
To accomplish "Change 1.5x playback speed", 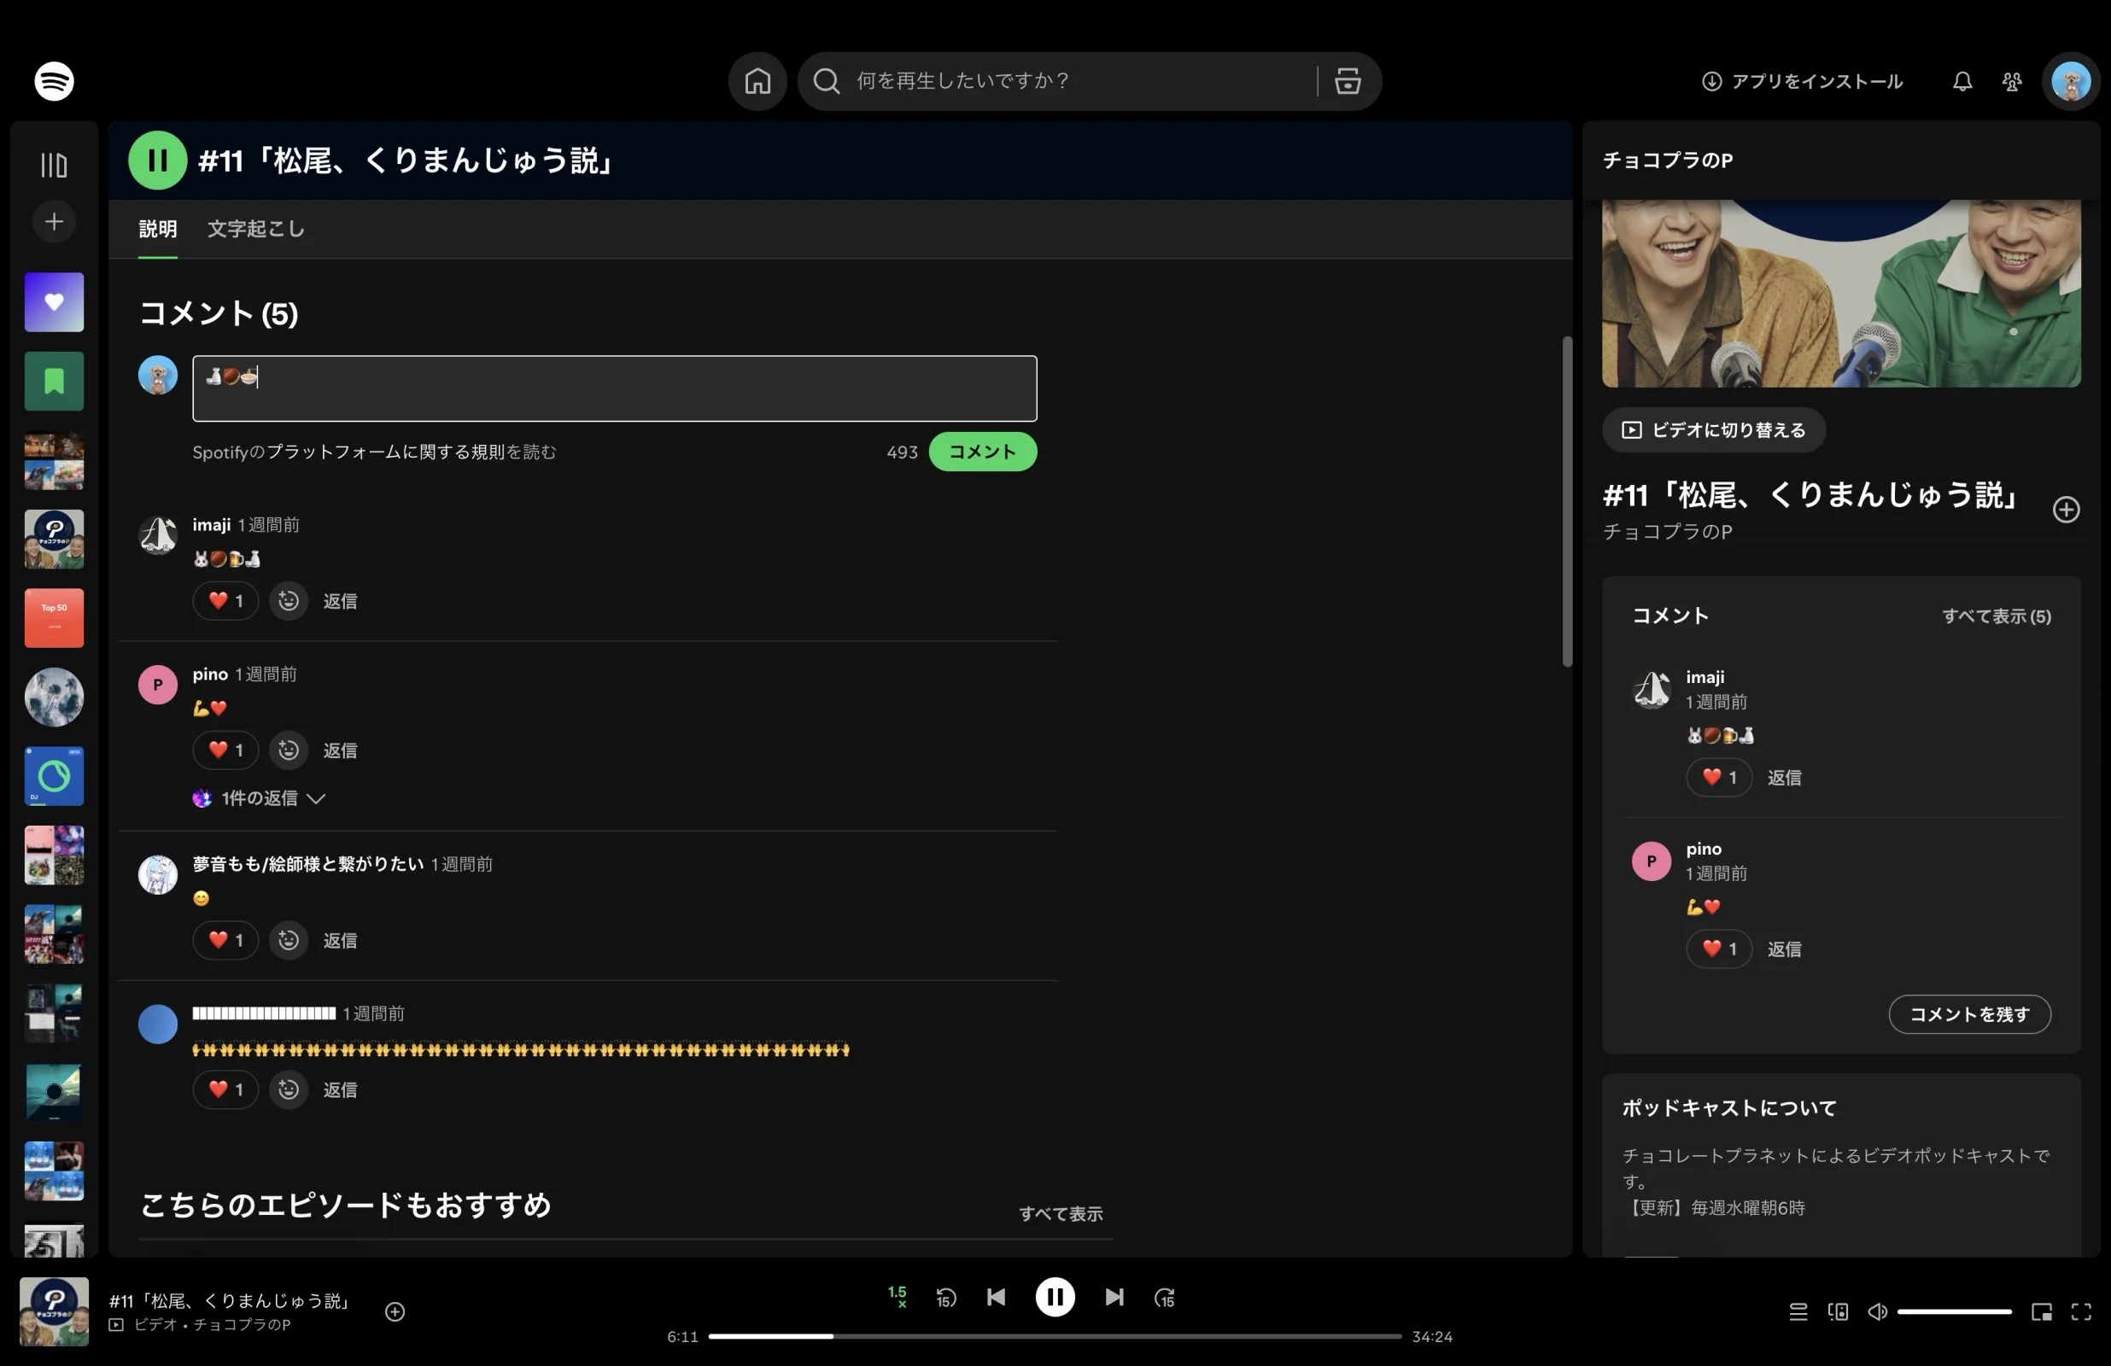I will pos(897,1297).
